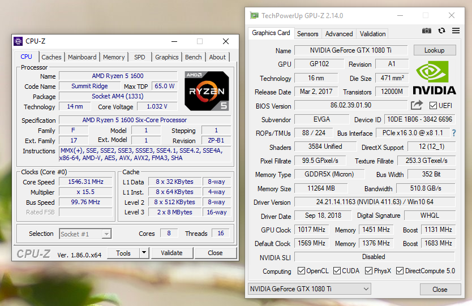Click the GPU-Z refresh icon
Image resolution: width=472 pixels, height=306 pixels.
(441, 31)
